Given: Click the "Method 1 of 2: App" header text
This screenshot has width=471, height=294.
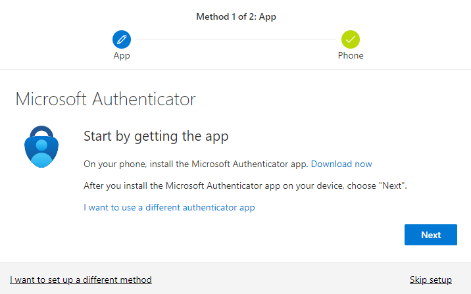Looking at the screenshot, I should [x=236, y=16].
